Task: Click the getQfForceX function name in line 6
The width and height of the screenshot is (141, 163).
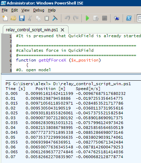Action: 52,60
